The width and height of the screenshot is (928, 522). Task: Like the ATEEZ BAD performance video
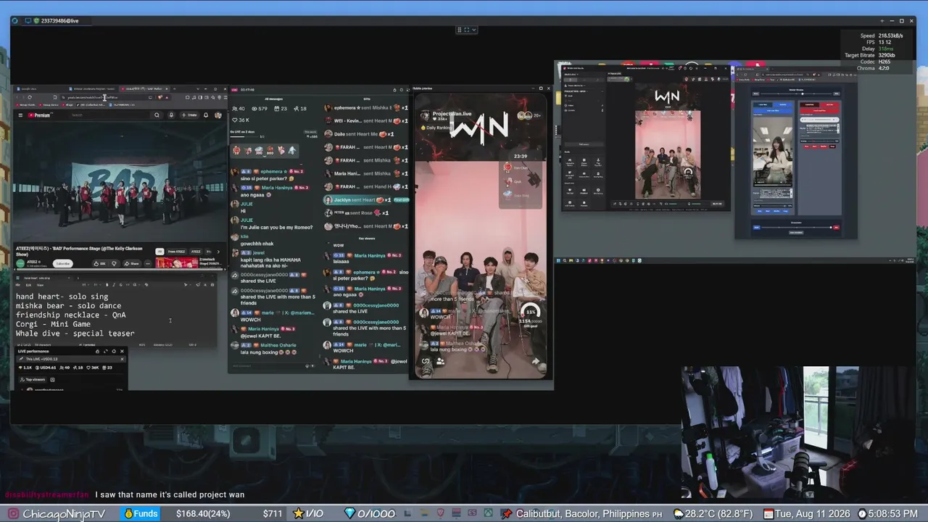tap(100, 263)
